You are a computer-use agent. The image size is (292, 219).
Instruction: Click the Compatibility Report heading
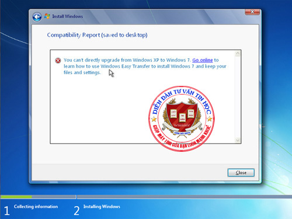pyautogui.click(x=97, y=35)
